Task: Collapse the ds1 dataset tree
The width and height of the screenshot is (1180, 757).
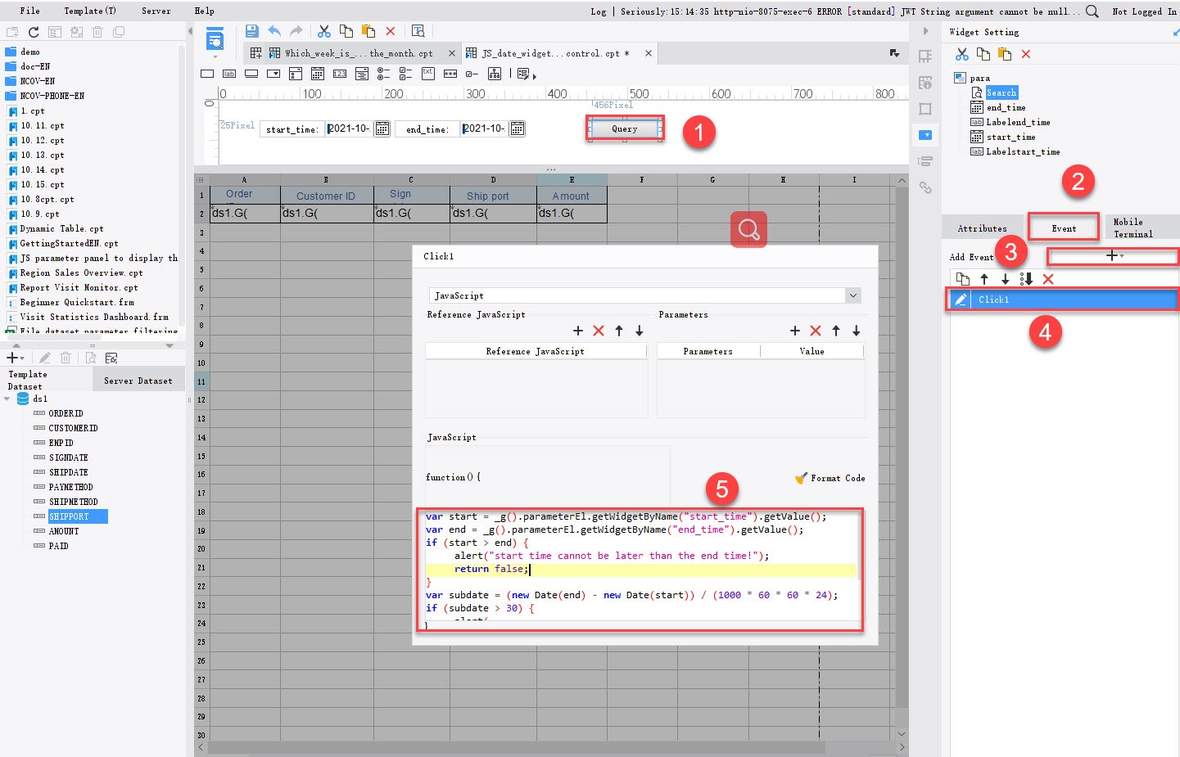Action: click(x=8, y=399)
